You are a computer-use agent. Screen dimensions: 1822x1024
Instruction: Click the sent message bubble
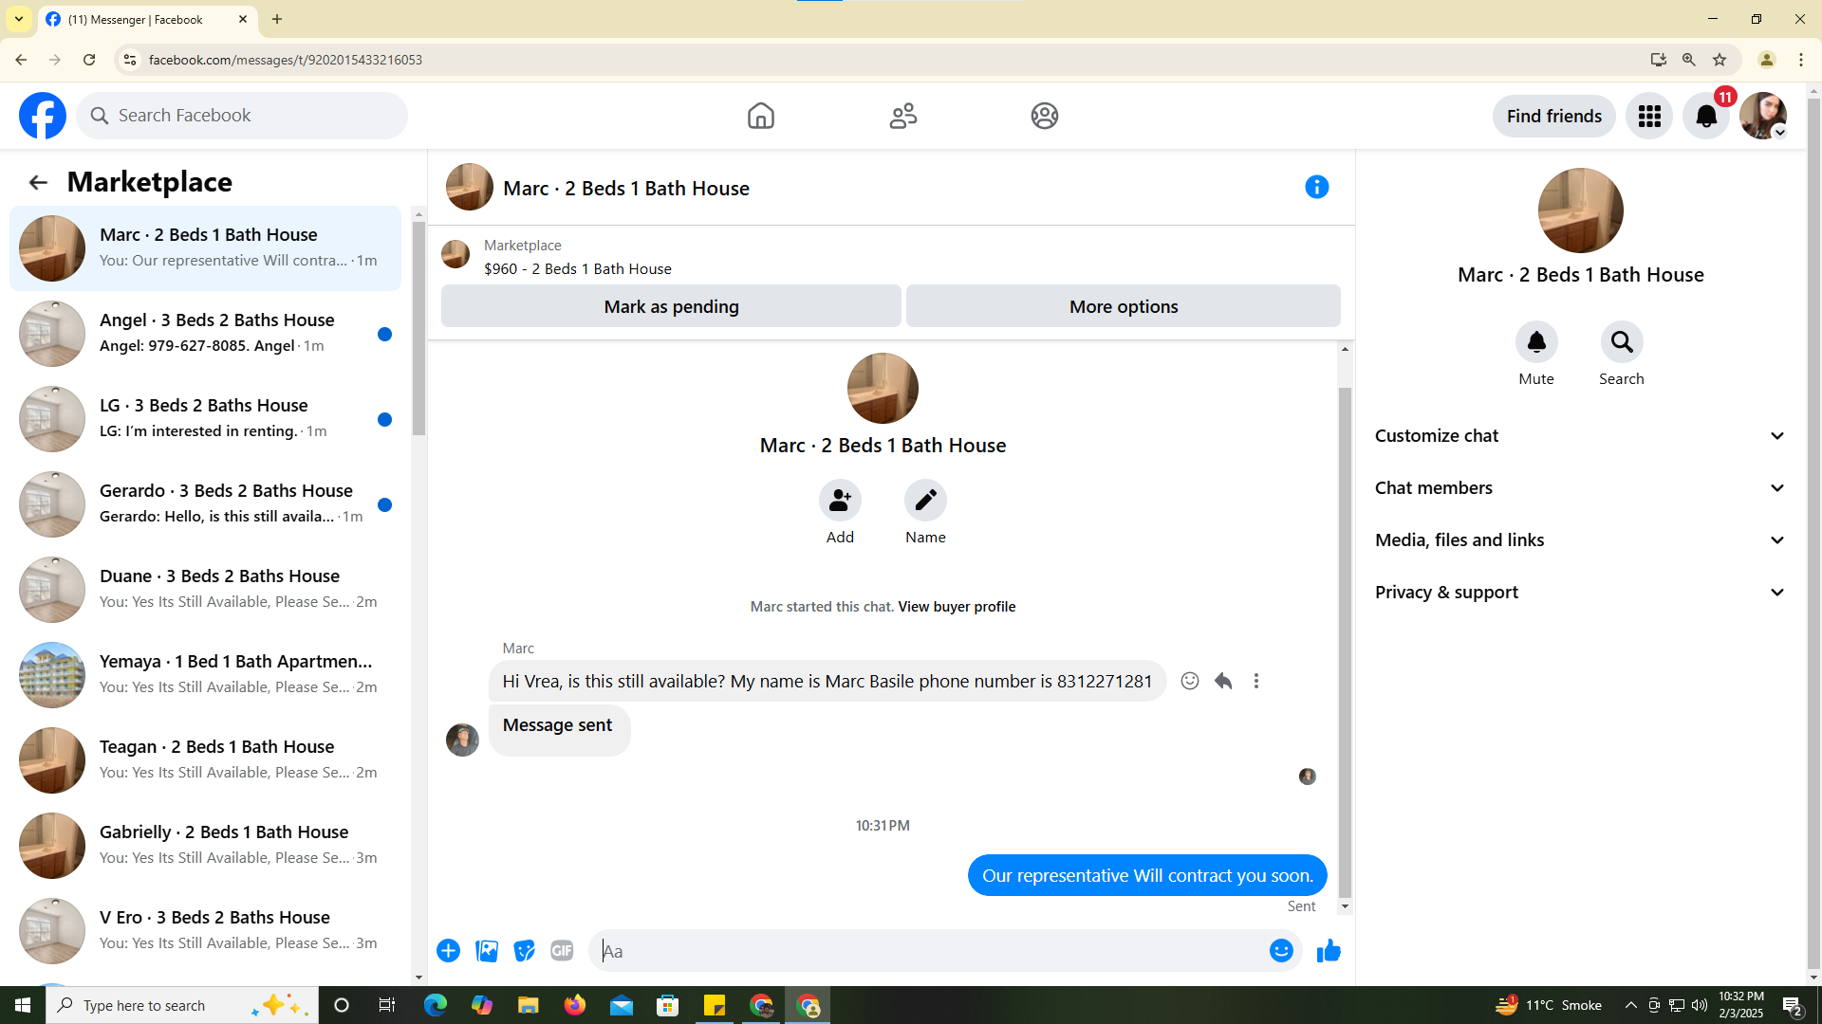point(1147,875)
